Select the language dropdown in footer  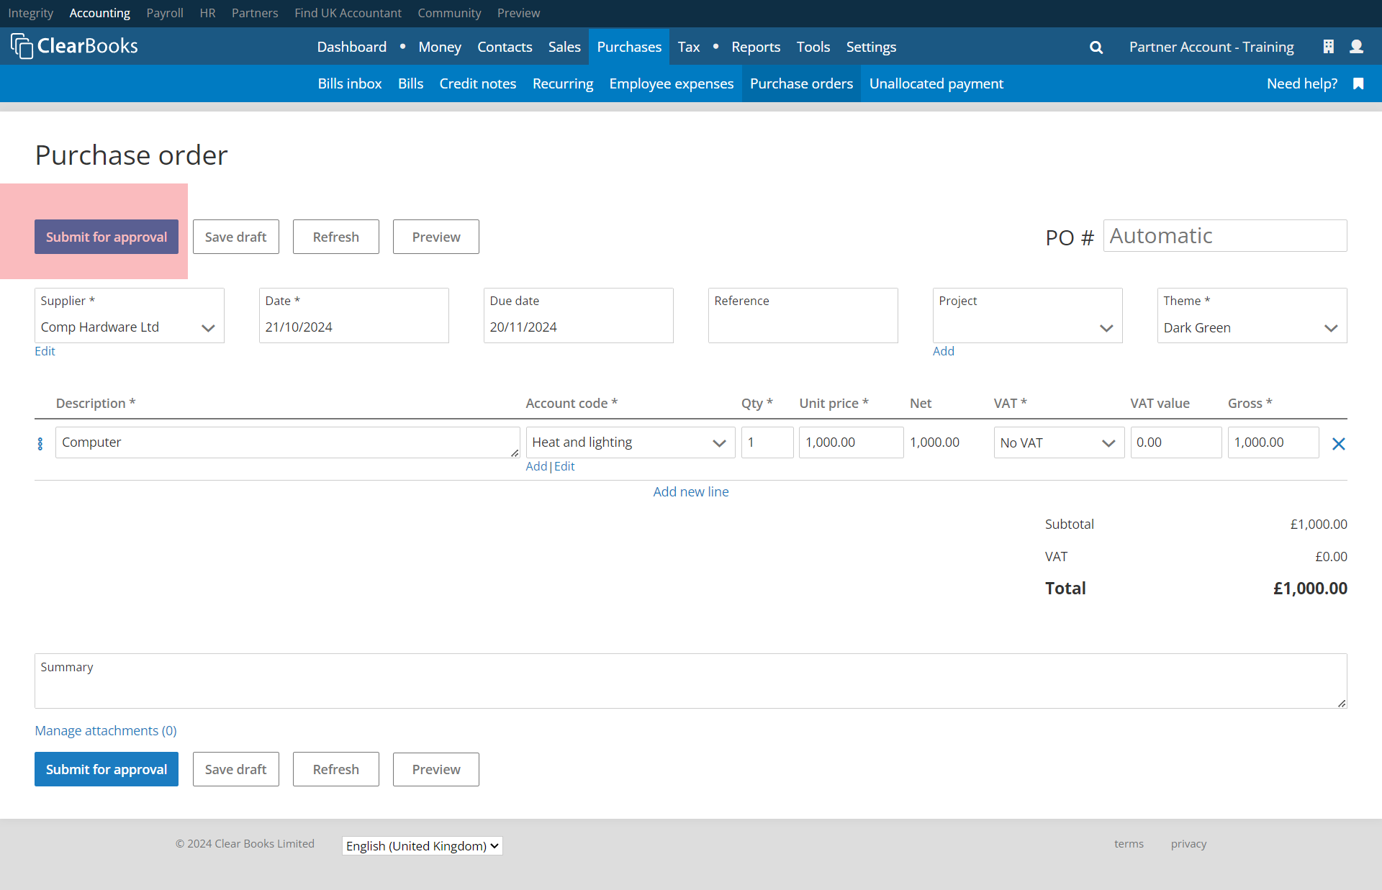point(422,846)
